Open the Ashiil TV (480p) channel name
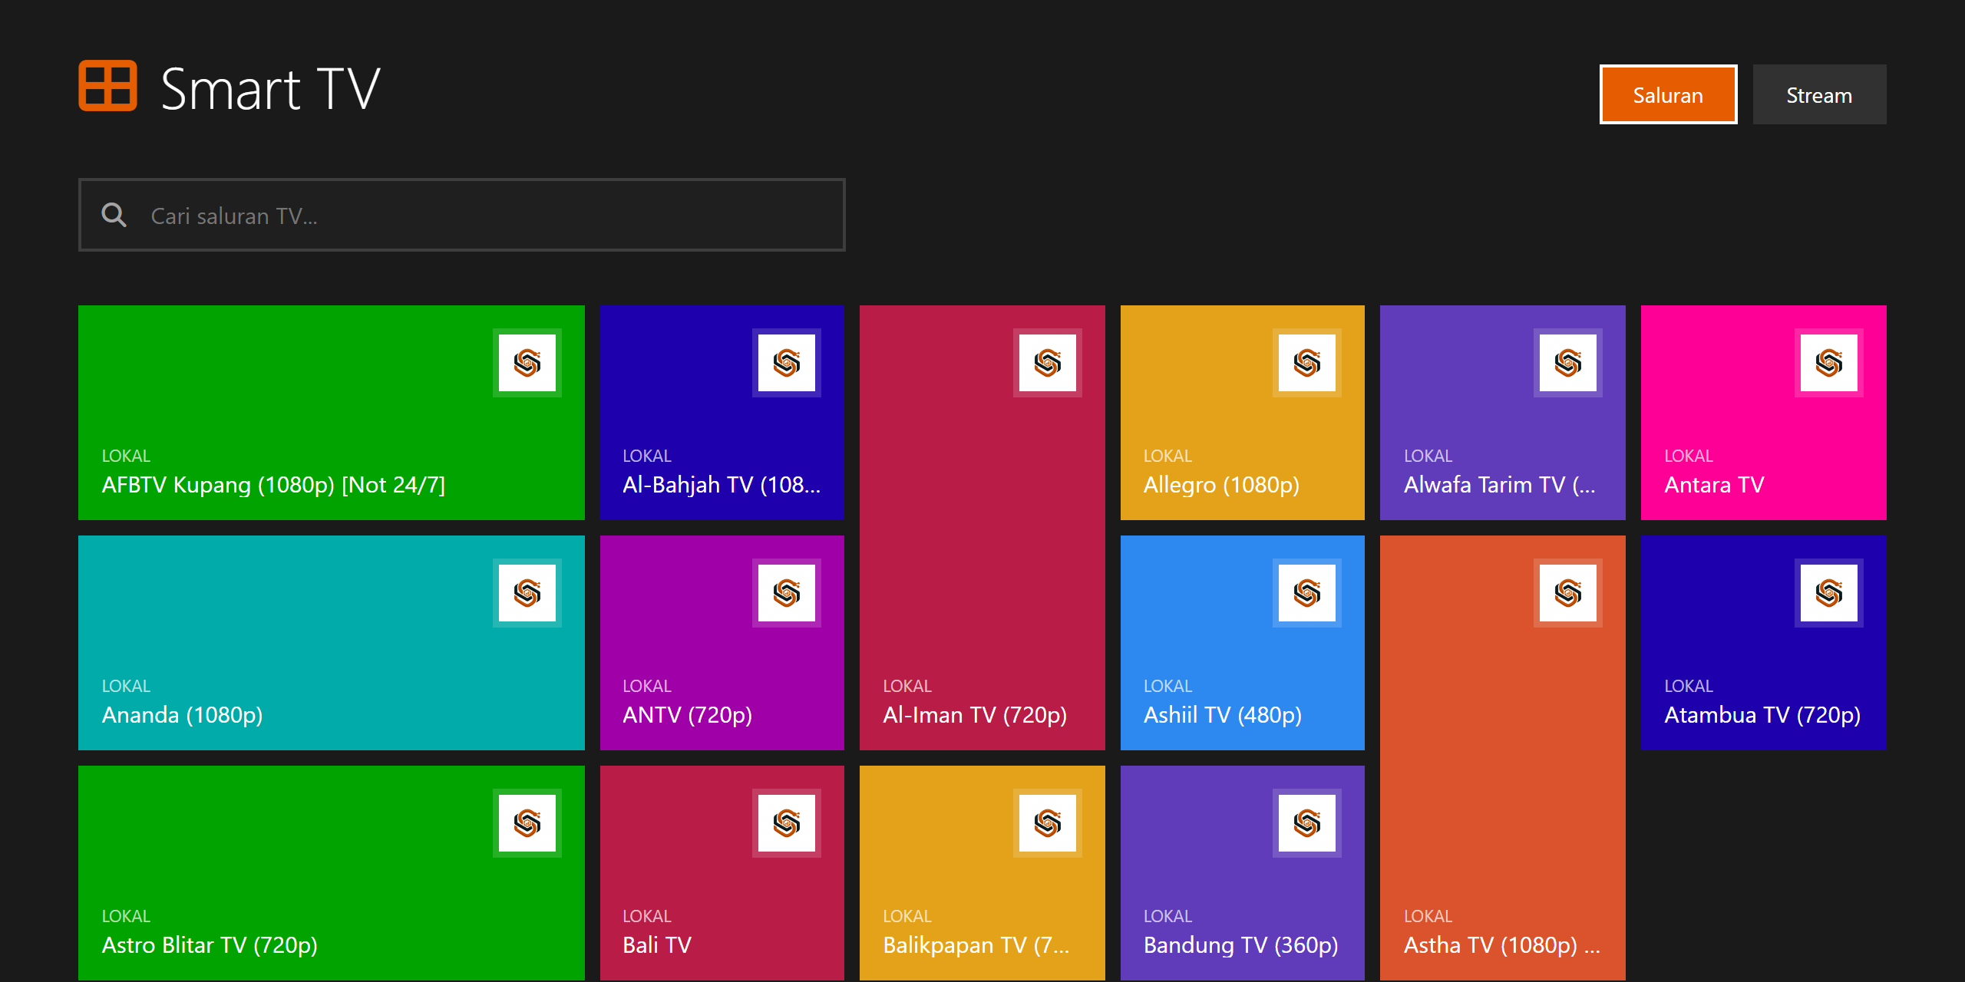Screen dimensions: 1965x982 coord(1223,715)
